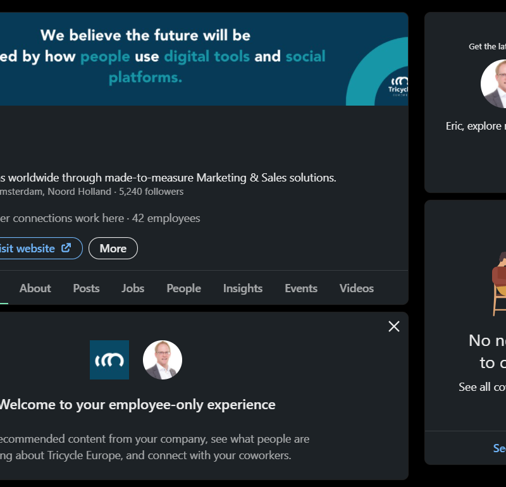The width and height of the screenshot is (506, 487).
Task: Click the Tricycle logo in welcome card
Action: point(109,360)
